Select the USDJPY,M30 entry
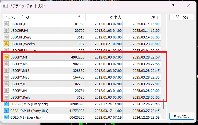 (x=82, y=77)
